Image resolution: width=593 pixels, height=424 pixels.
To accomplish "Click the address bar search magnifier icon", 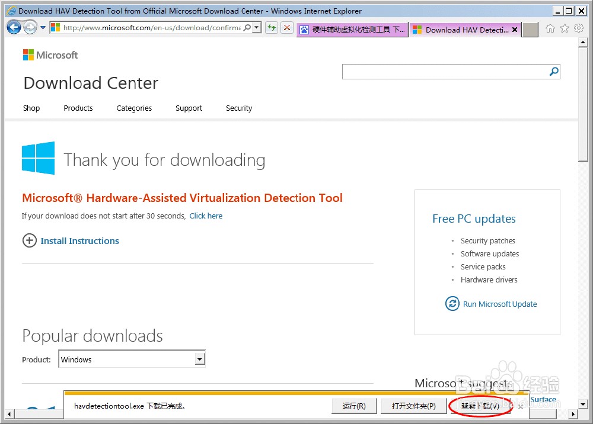I will coord(247,28).
